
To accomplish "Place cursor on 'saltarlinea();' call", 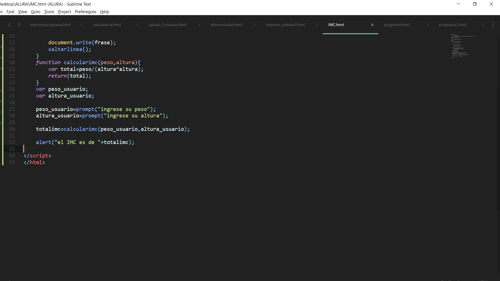I will point(70,49).
